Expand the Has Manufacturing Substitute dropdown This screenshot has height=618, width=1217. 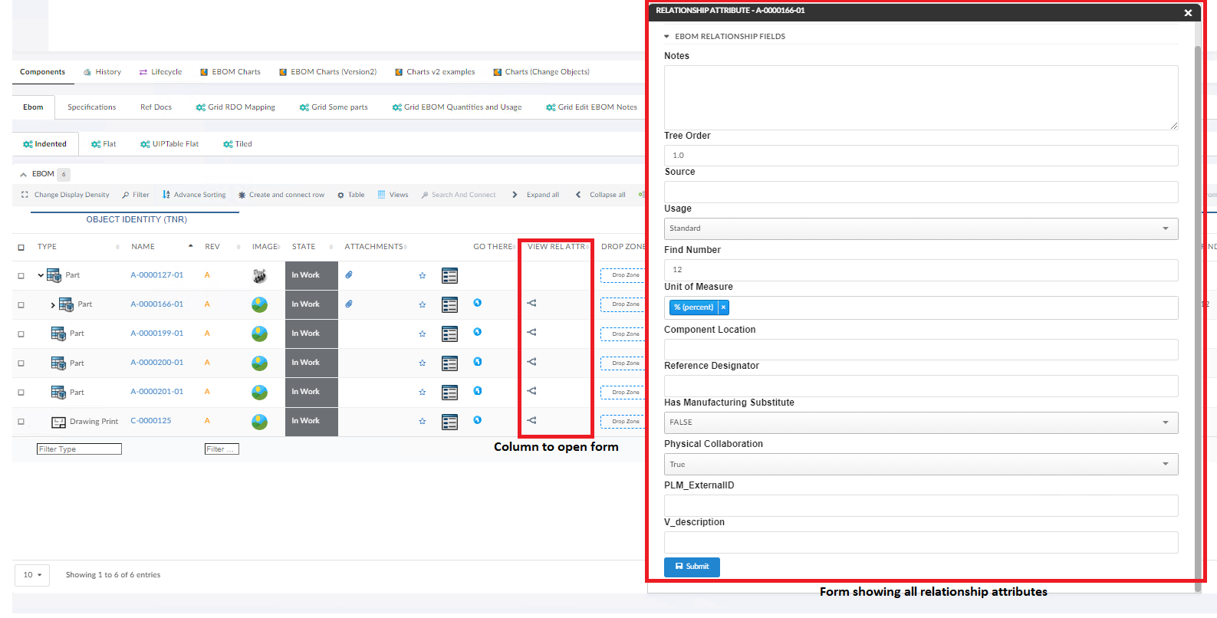coord(920,422)
